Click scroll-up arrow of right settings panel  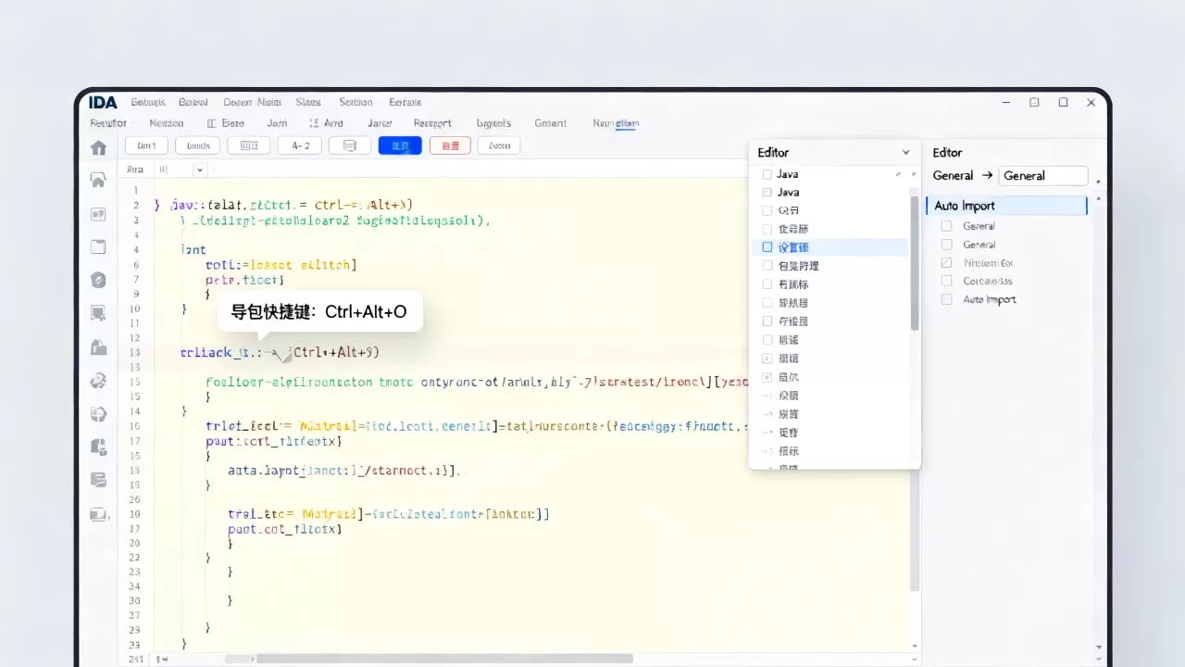tap(1099, 198)
